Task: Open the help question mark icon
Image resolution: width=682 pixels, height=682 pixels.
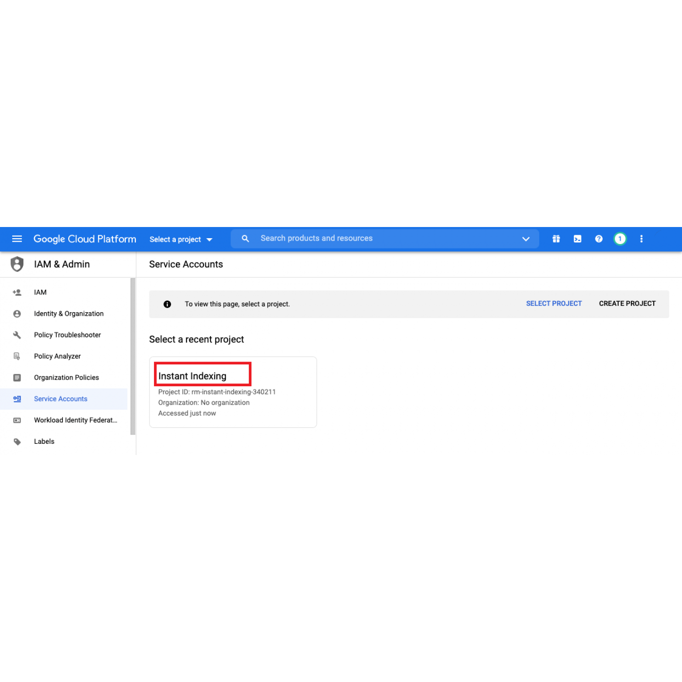Action: (599, 239)
